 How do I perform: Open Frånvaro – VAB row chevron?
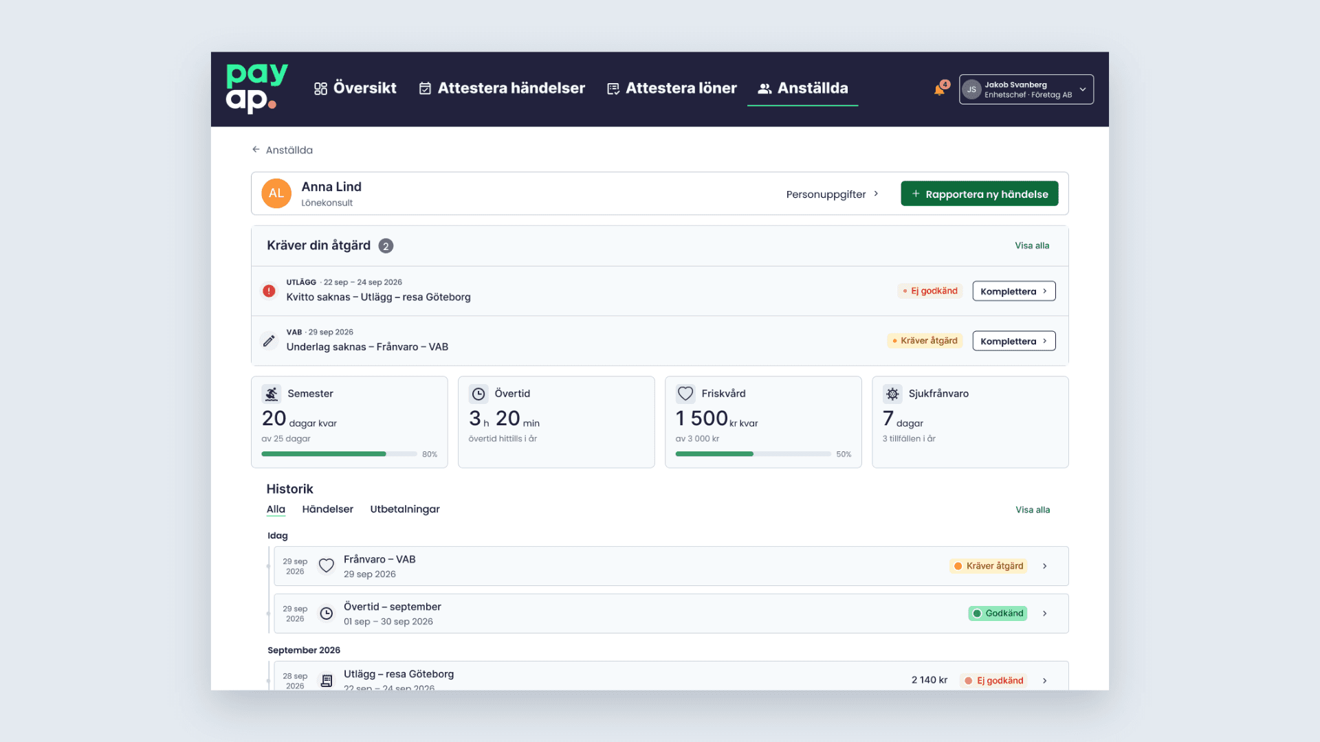1044,566
